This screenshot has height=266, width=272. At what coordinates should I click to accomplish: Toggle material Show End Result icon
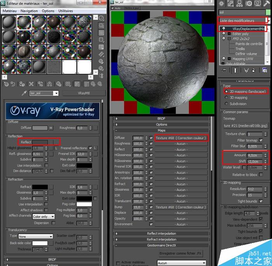click(x=86, y=85)
